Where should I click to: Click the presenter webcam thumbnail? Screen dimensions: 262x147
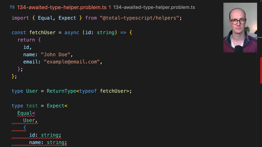[x=240, y=27]
